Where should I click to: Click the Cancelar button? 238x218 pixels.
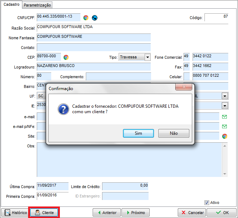pyautogui.click(x=192, y=213)
